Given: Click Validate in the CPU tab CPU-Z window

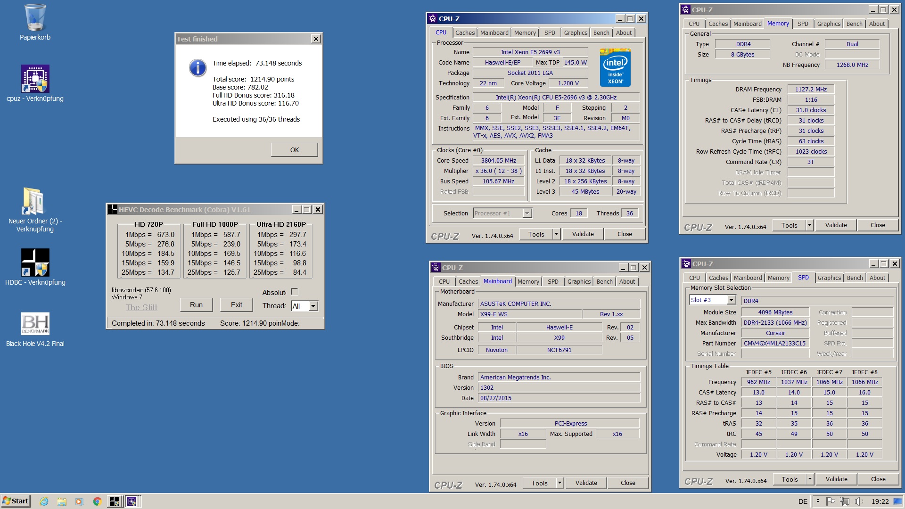Looking at the screenshot, I should (583, 234).
